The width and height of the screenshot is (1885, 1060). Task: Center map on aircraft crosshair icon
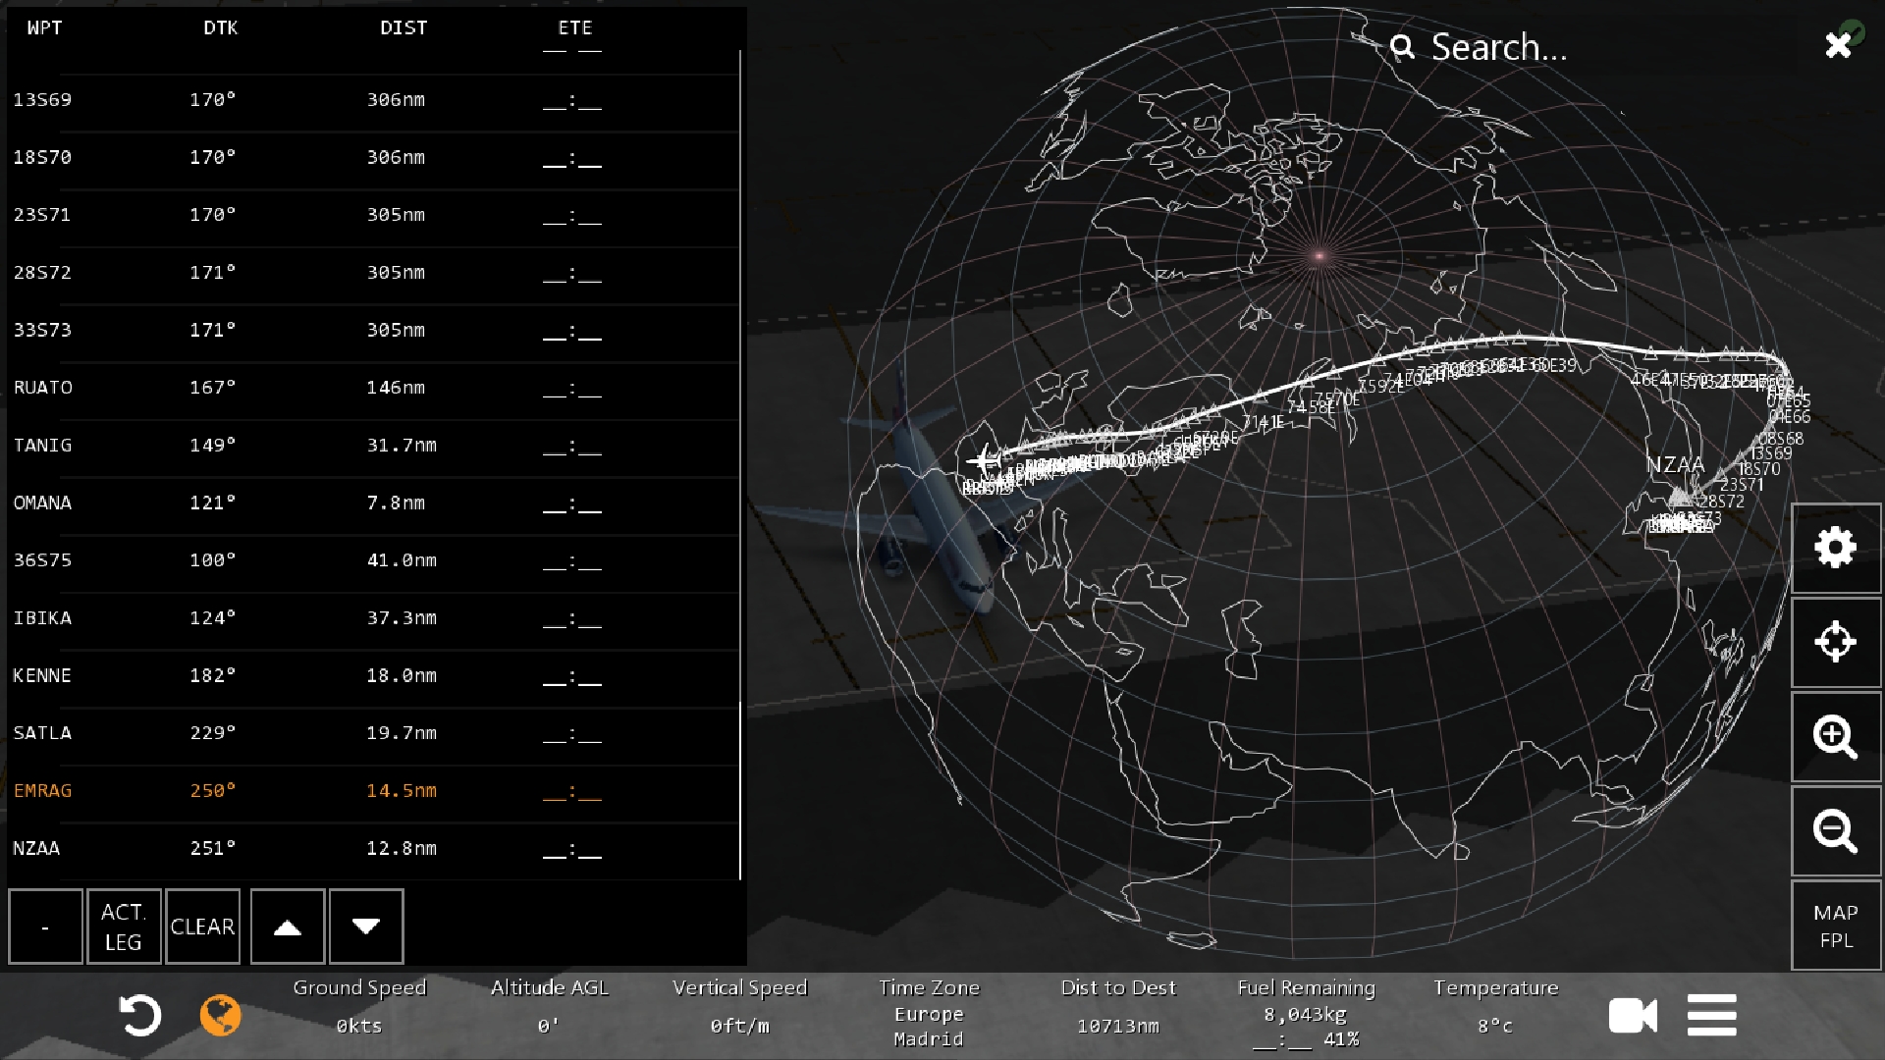[x=1835, y=642]
